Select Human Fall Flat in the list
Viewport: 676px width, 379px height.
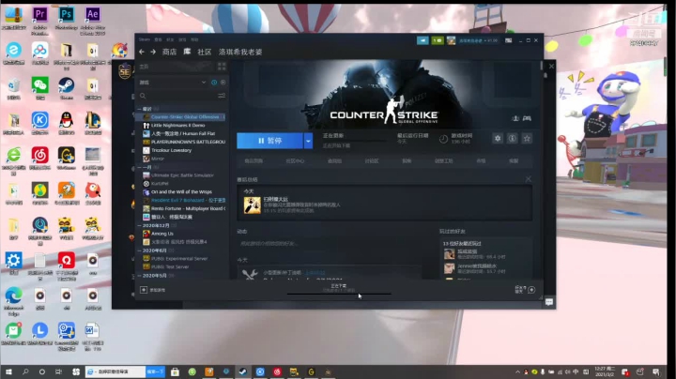[181, 133]
